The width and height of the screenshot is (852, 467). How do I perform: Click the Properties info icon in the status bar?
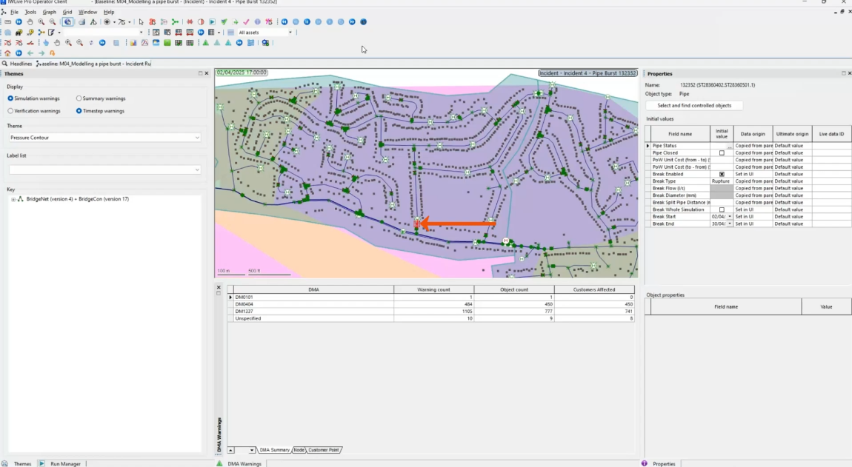646,463
